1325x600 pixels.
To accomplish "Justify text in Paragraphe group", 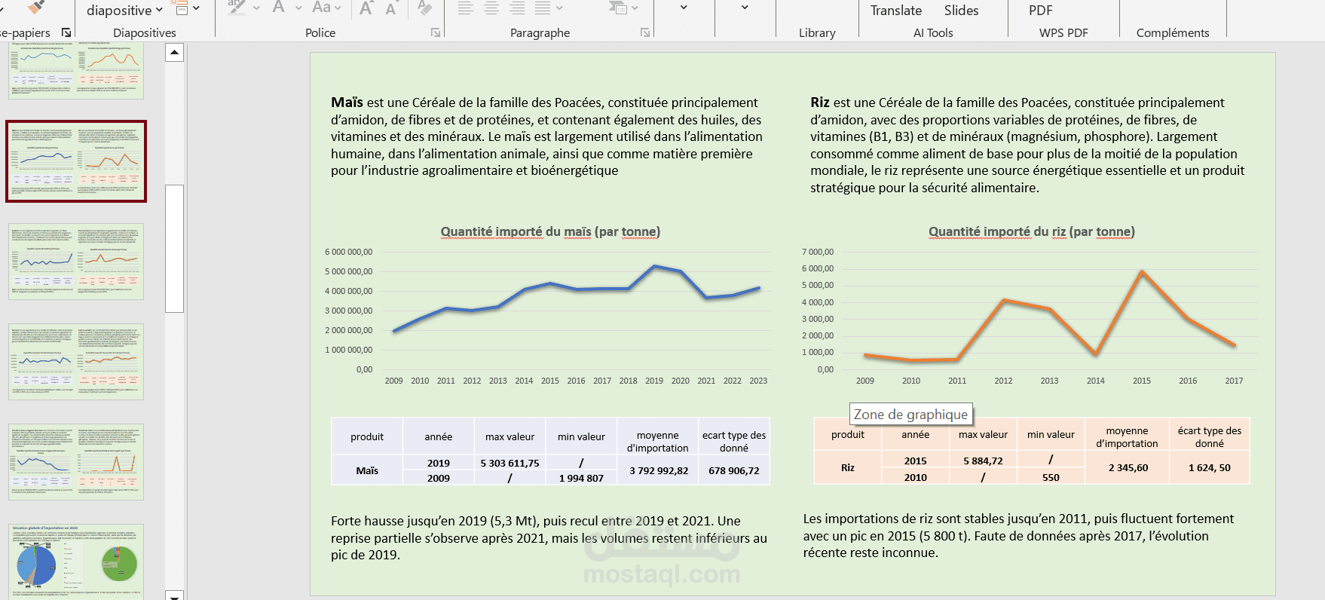I will coord(543,8).
